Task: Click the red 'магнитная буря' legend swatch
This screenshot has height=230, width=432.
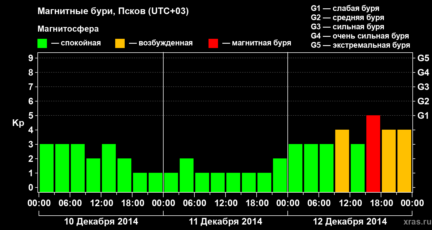Action: (213, 43)
